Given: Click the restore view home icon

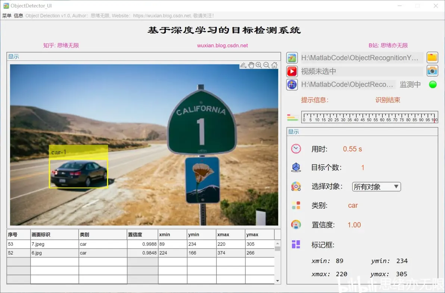Looking at the screenshot, I should (x=274, y=65).
